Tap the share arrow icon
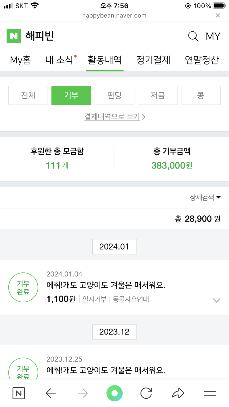Viewport: 229px width, 407px height. pyautogui.click(x=178, y=393)
